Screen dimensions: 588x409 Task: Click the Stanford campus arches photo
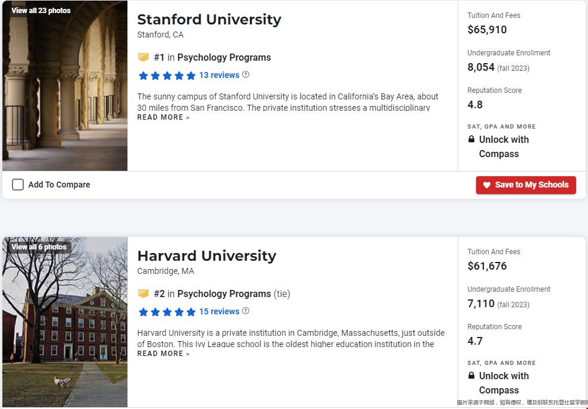tap(65, 86)
